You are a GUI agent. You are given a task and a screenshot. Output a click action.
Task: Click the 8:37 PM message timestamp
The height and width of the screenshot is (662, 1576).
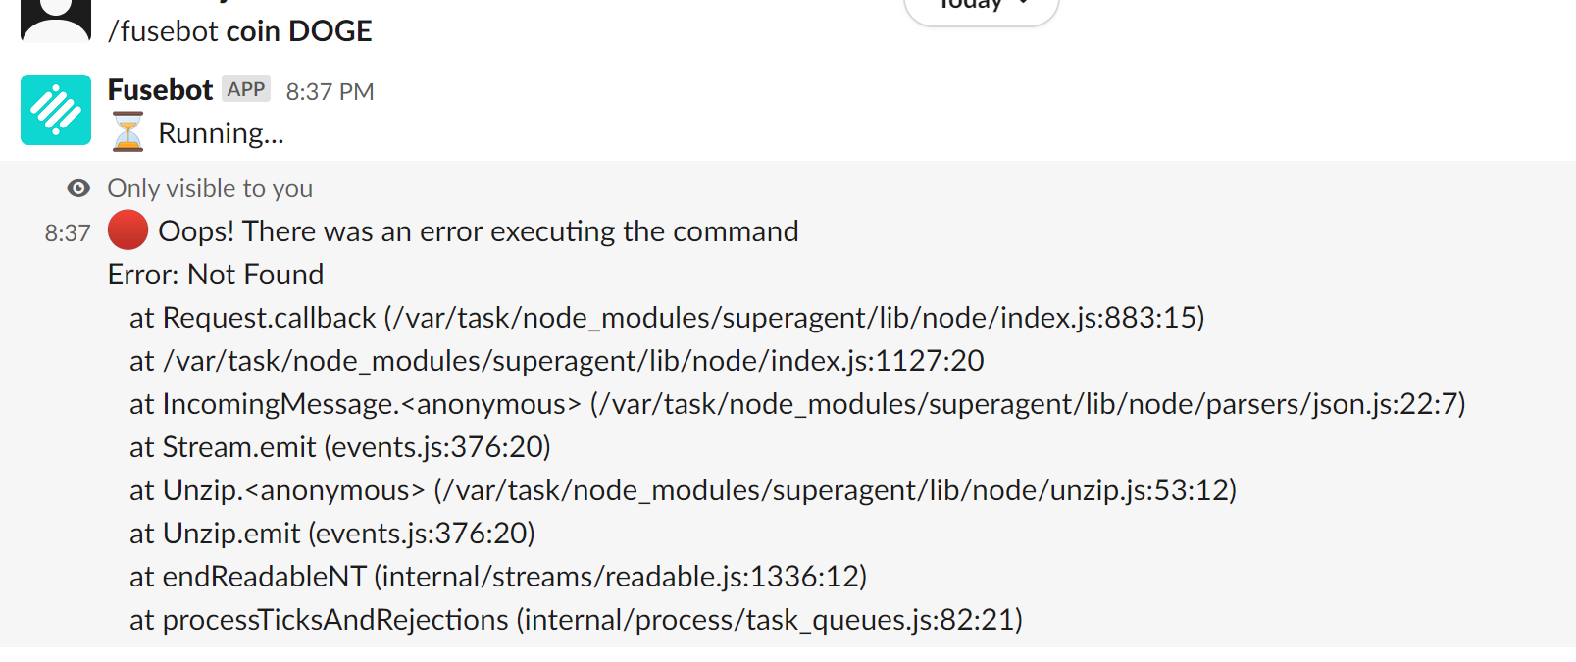tap(330, 91)
